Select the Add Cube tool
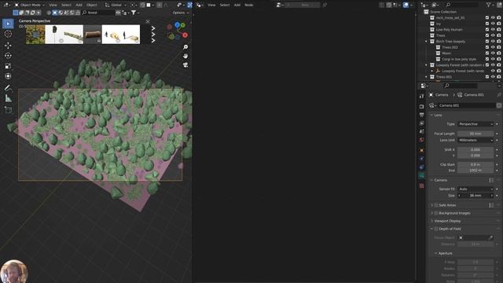 [8, 110]
